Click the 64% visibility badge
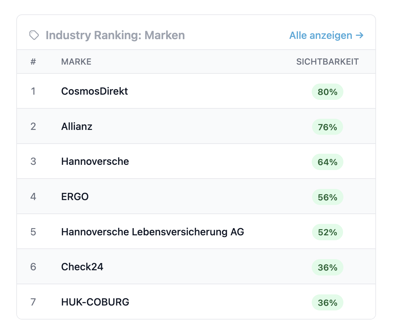The width and height of the screenshot is (393, 329). click(x=327, y=162)
